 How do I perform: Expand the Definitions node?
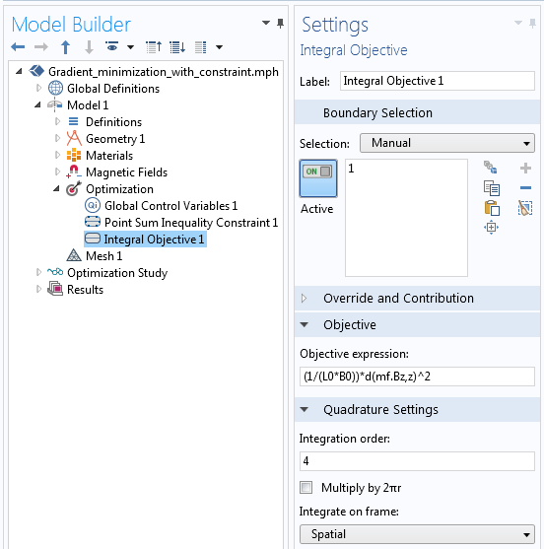click(x=57, y=121)
